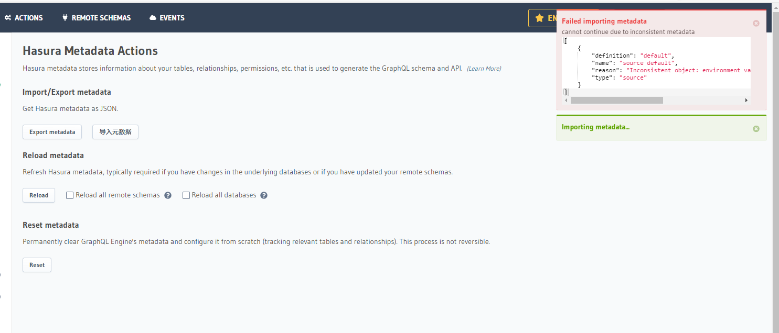Open the Remote Schemas tab
This screenshot has width=779, height=333.
pos(96,18)
